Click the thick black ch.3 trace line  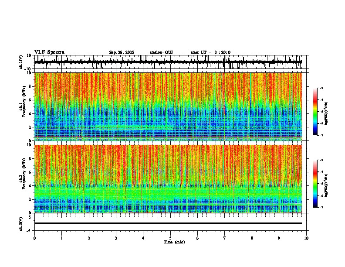point(168,223)
